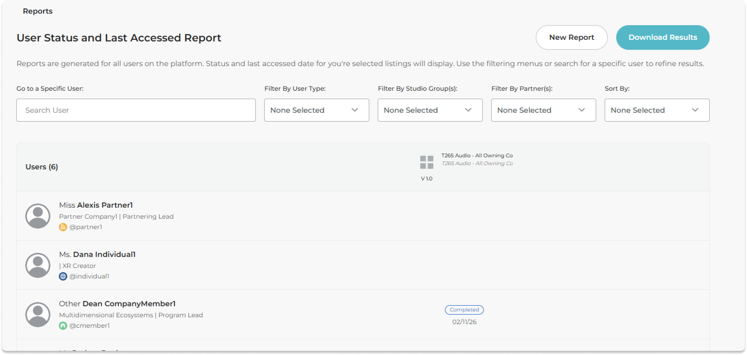Click the Download Results button
The width and height of the screenshot is (747, 355).
pos(663,37)
